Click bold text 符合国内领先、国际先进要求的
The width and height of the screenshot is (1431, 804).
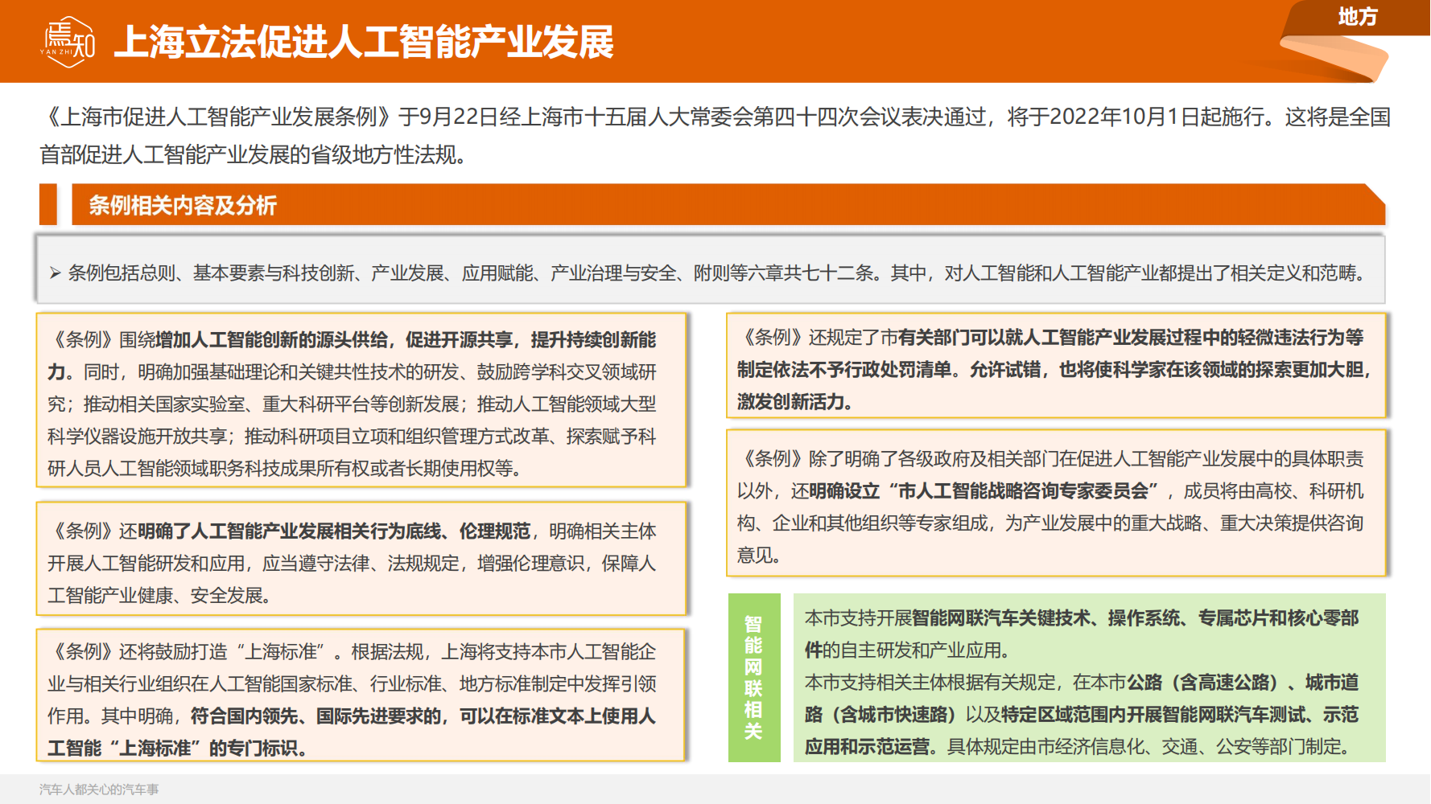(x=316, y=716)
